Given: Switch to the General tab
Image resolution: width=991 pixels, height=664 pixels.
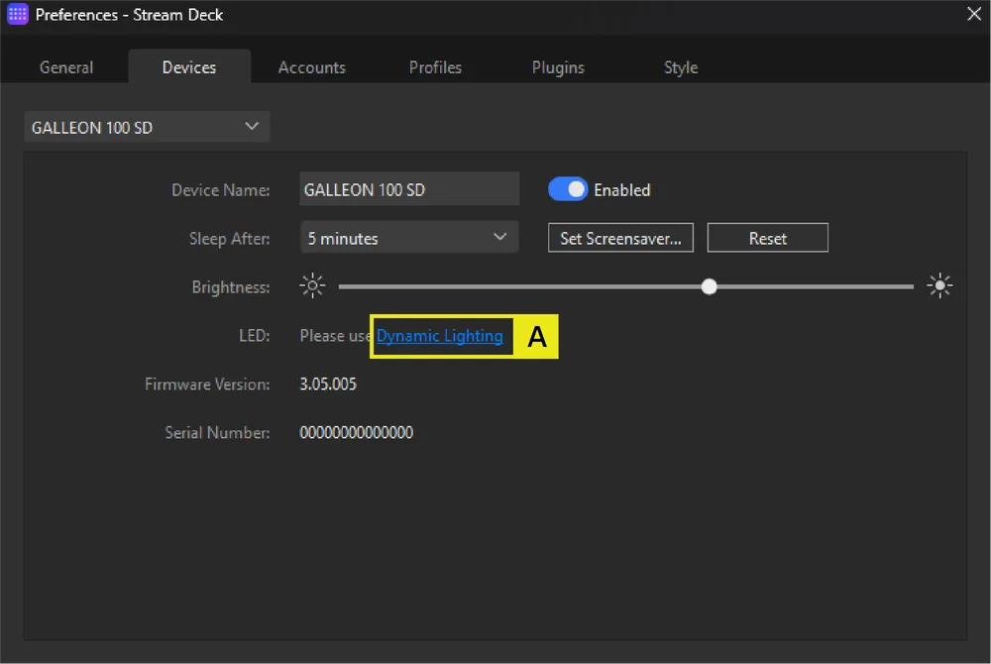Looking at the screenshot, I should coord(66,67).
